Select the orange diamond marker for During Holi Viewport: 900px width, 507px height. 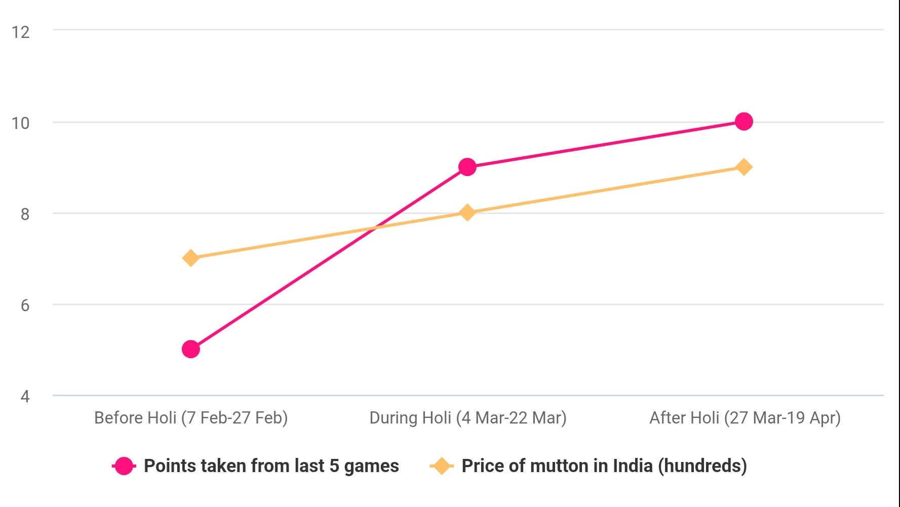click(467, 213)
